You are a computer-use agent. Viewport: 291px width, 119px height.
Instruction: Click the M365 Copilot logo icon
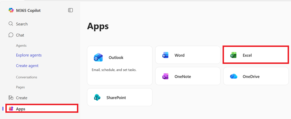coord(11,10)
